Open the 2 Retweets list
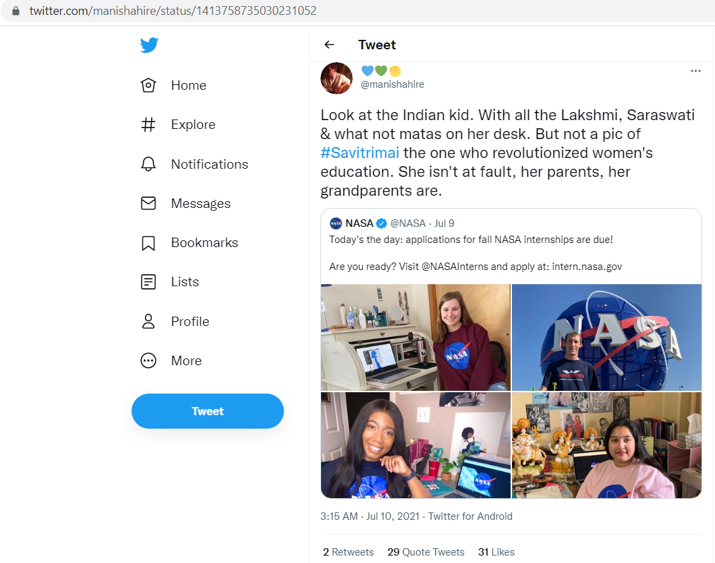 [348, 552]
